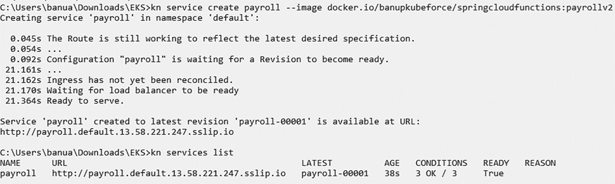The height and width of the screenshot is (184, 615).
Task: Click the REASON column header
Action: pos(540,163)
